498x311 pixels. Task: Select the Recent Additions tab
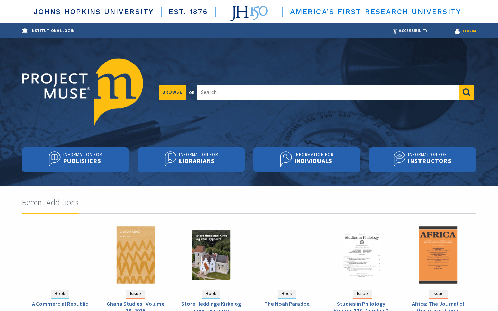tap(50, 202)
